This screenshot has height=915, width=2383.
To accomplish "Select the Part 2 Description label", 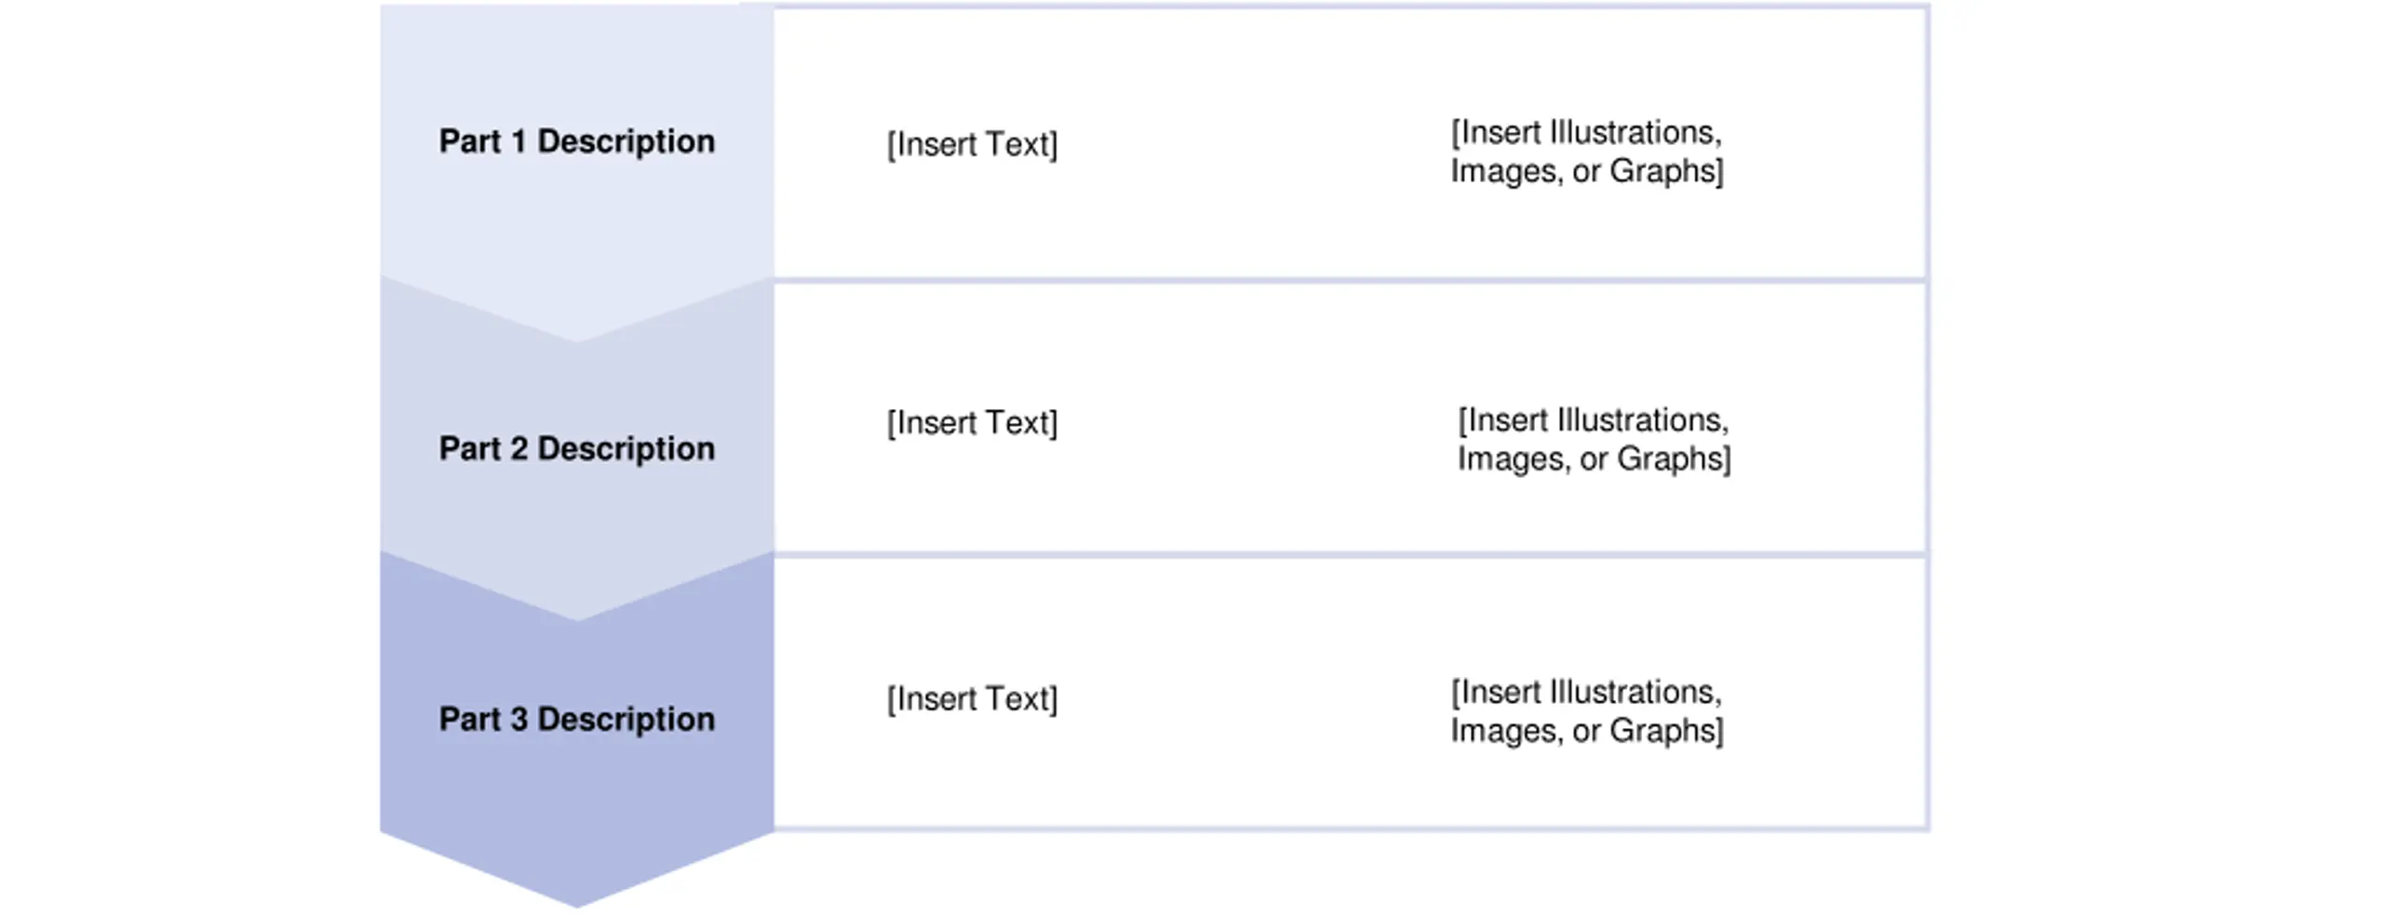I will (576, 448).
